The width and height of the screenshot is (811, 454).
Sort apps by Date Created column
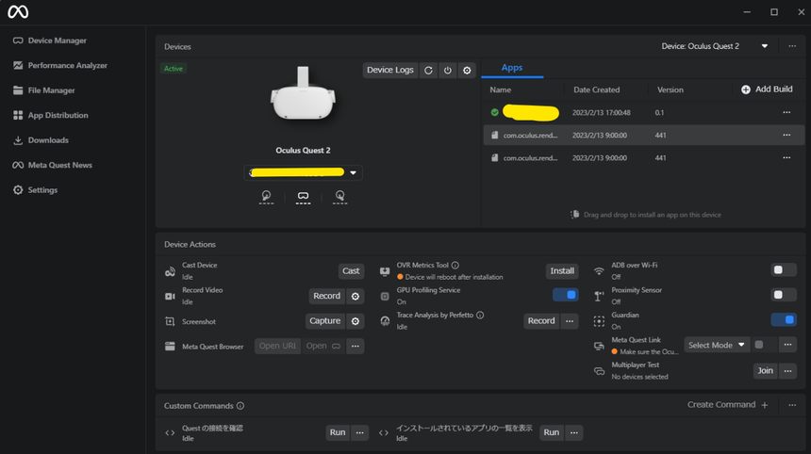tap(596, 89)
